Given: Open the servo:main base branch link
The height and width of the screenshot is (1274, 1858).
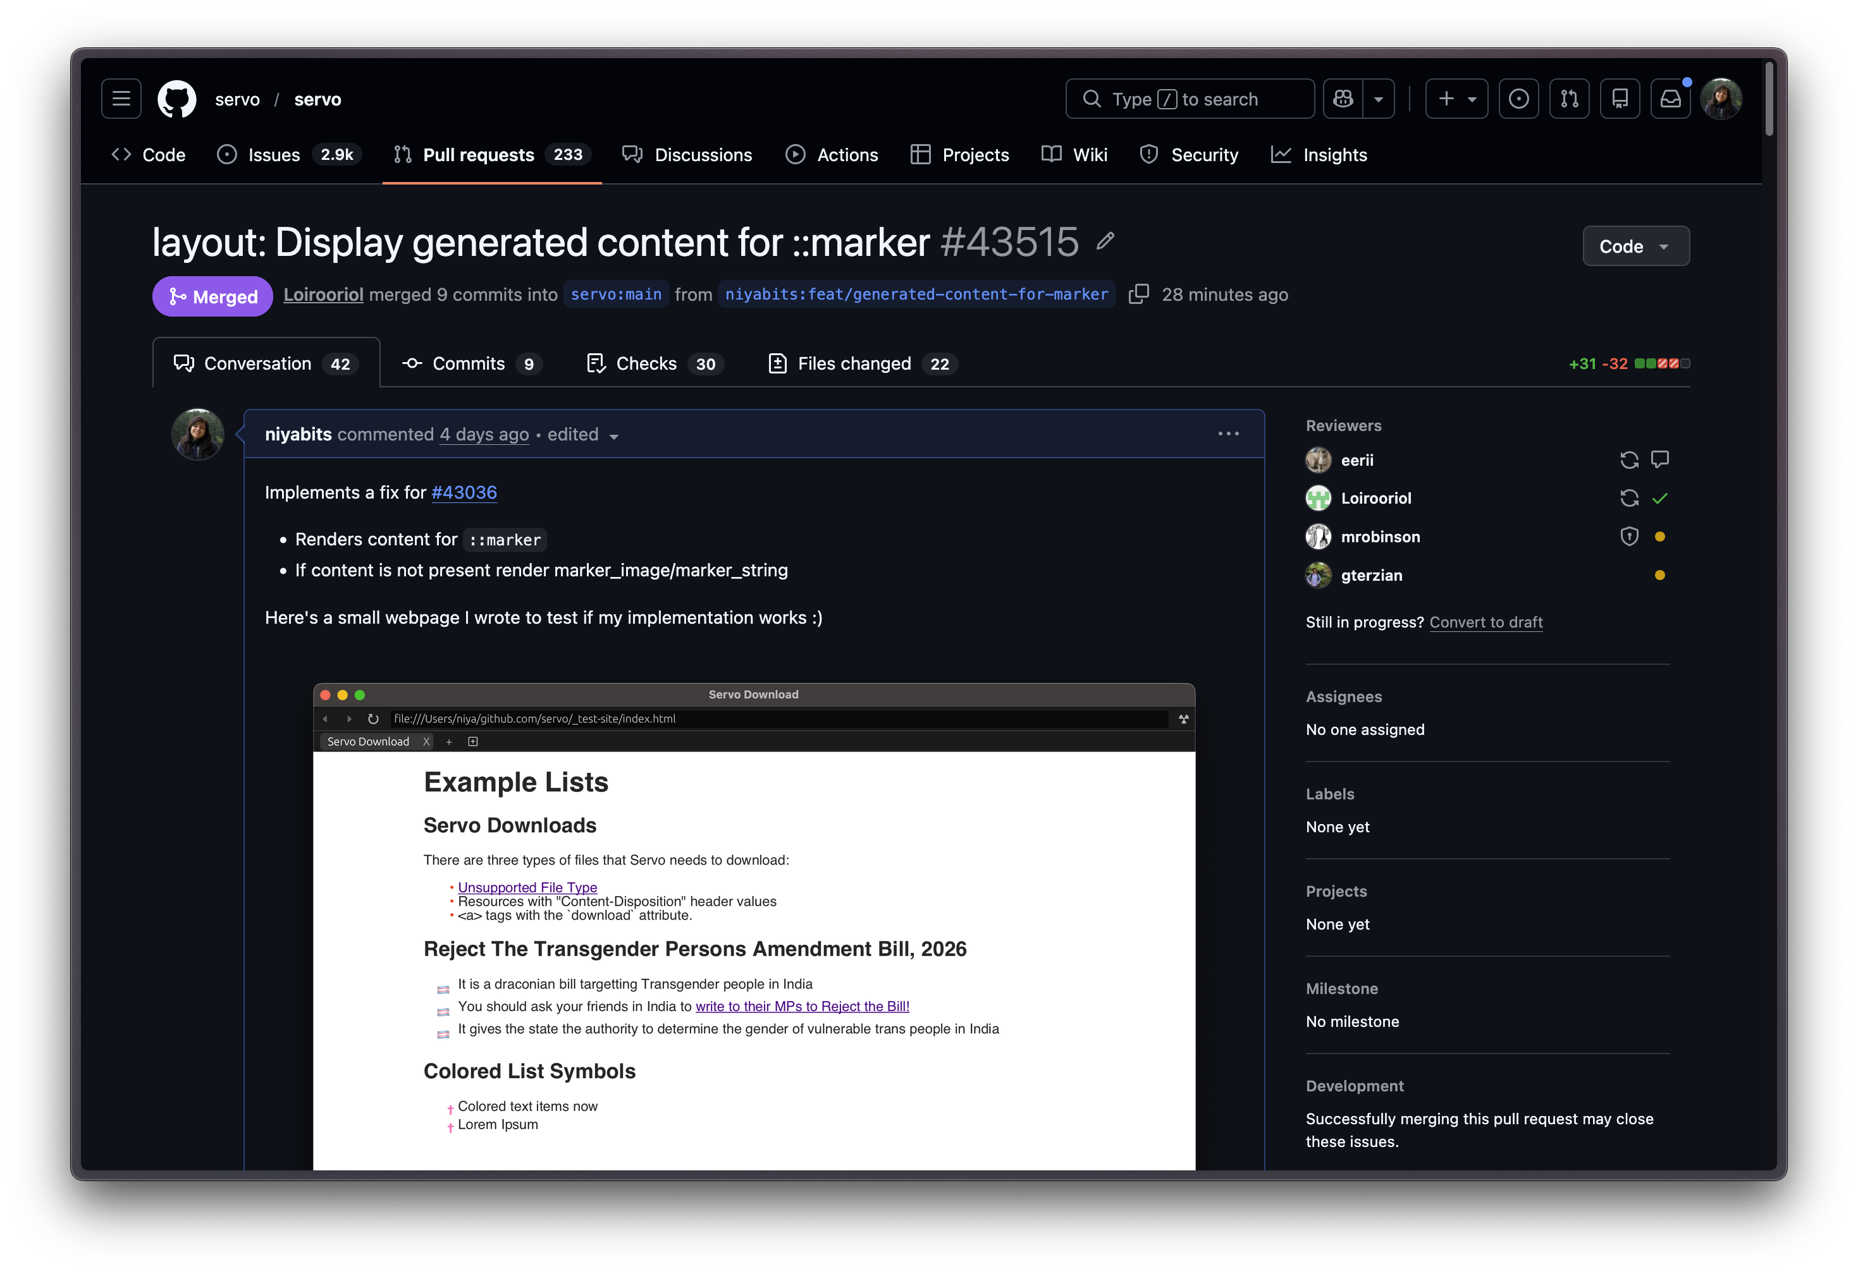Looking at the screenshot, I should [615, 294].
